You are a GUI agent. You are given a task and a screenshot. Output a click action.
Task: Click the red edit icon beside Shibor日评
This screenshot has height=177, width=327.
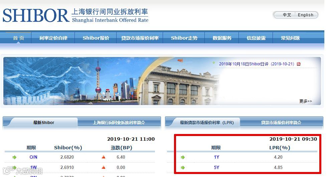click(299, 64)
